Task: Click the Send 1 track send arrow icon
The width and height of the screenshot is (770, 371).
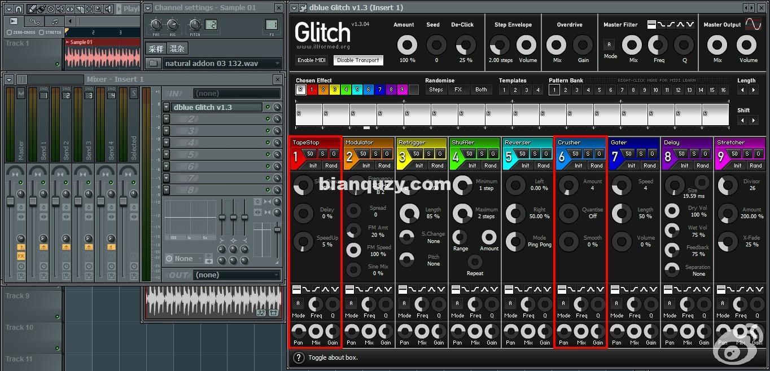Action: coord(43,247)
